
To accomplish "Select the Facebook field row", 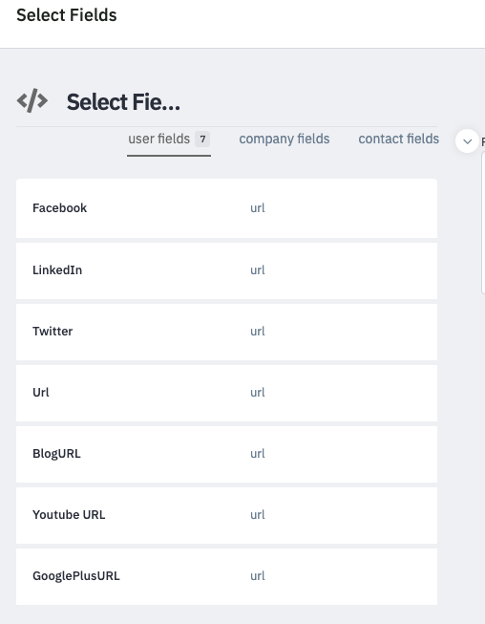I will tap(226, 208).
